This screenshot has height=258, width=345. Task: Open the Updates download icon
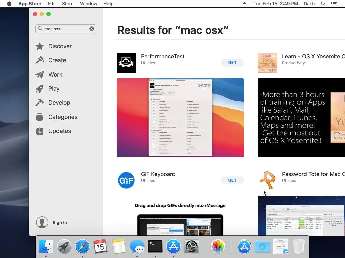pos(40,131)
